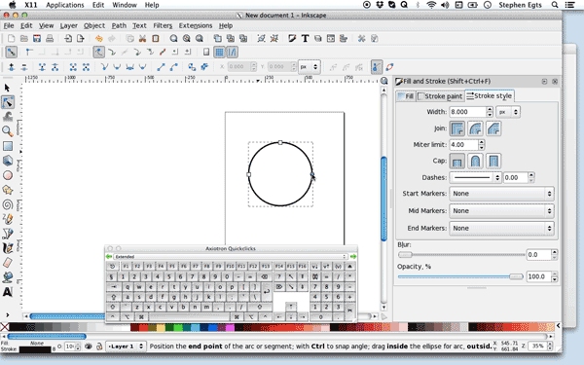Select the arrow Selector tool
Viewport: 584px width, 365px height.
7,88
